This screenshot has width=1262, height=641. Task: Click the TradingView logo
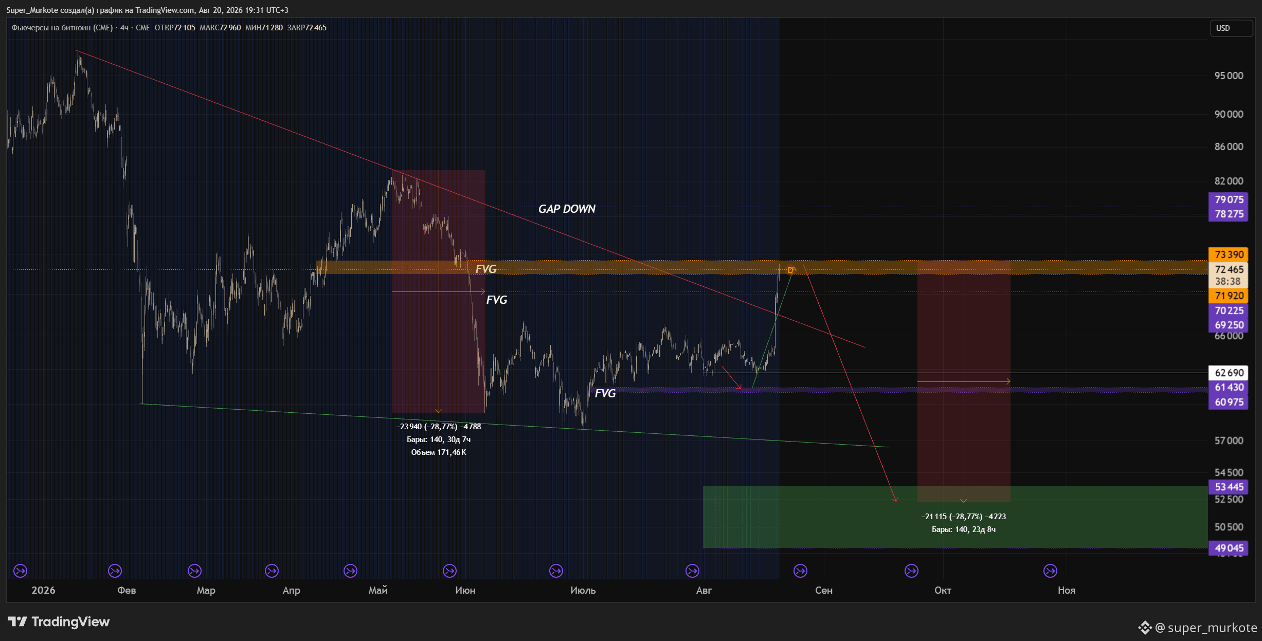(x=59, y=622)
